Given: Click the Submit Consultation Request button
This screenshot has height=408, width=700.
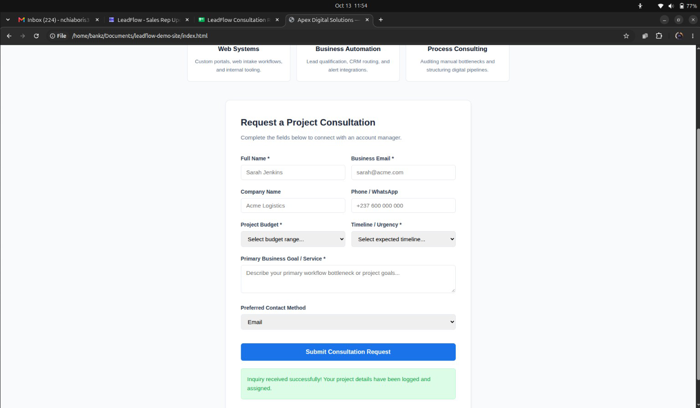Looking at the screenshot, I should click(348, 352).
